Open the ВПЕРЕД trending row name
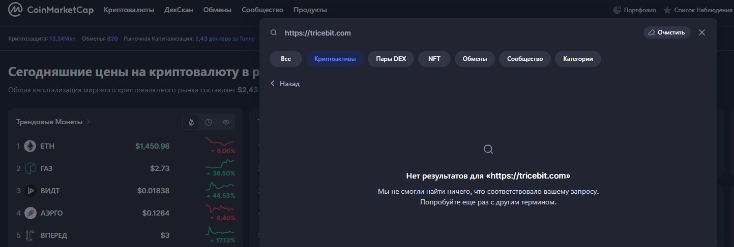Viewport: 734px width, 247px height. pos(53,235)
